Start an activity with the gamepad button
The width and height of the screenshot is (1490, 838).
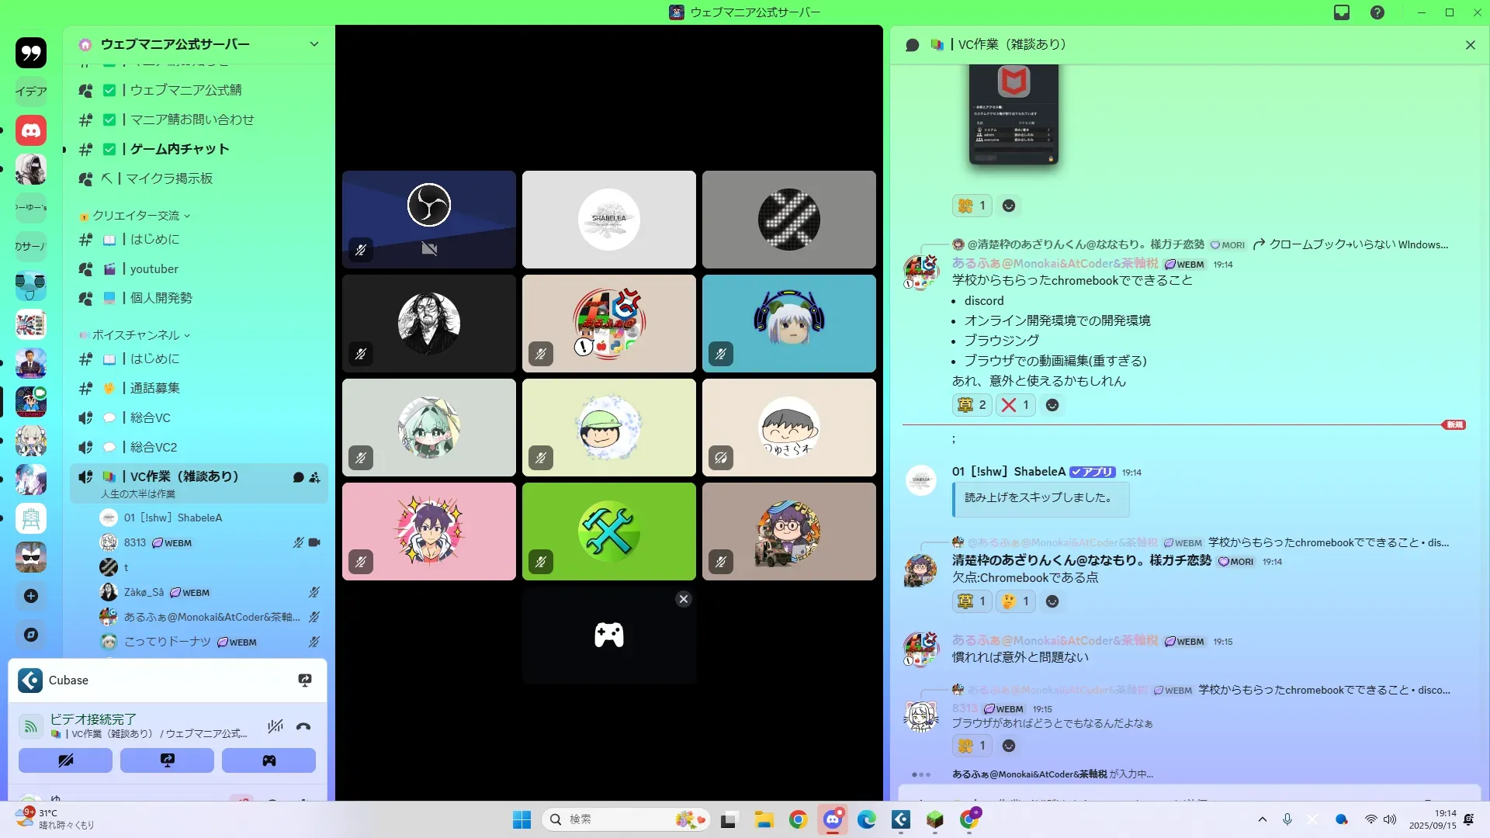[269, 760]
